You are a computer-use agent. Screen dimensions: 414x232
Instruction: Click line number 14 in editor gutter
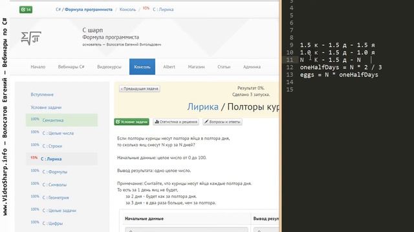290,82
